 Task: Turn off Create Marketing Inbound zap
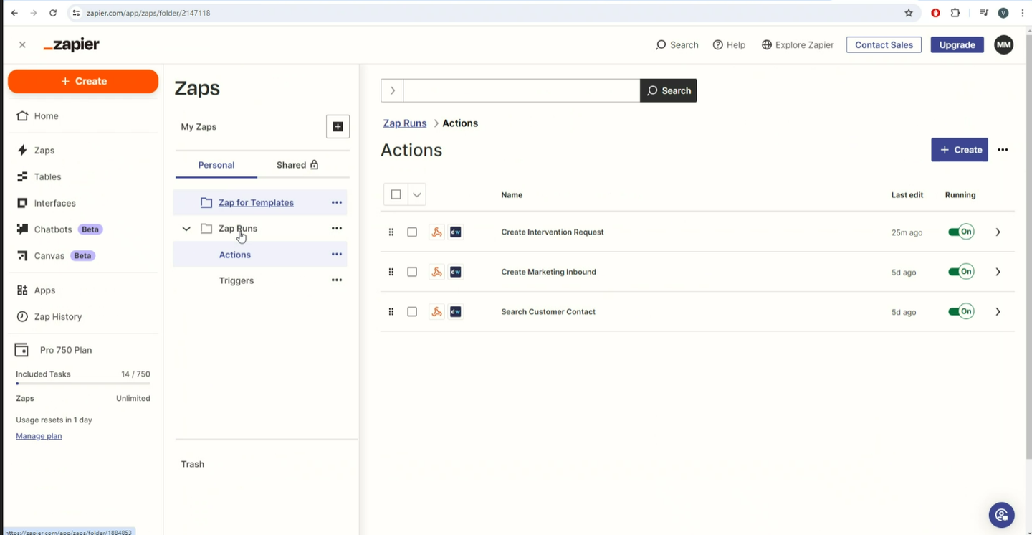[961, 272]
